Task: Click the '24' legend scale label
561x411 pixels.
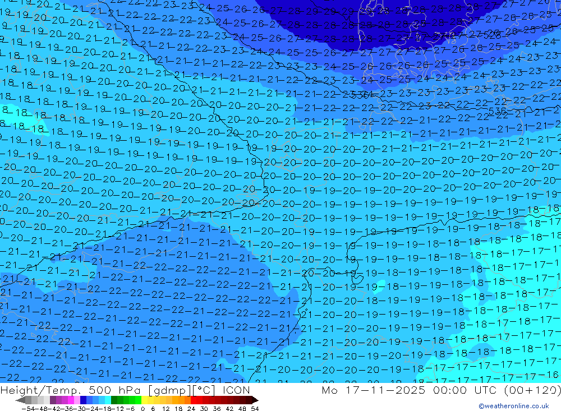Action: 191,409
